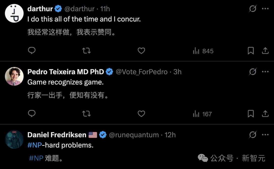Reply to darthur's tweet
Screen dimensions: 274x169
tap(32, 51)
